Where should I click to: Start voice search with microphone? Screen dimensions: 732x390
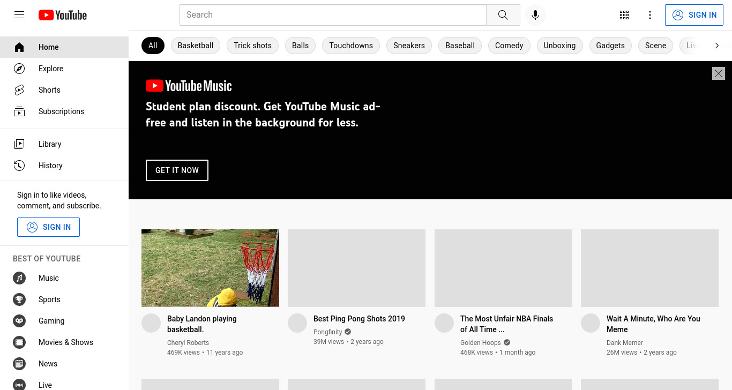[x=535, y=15]
